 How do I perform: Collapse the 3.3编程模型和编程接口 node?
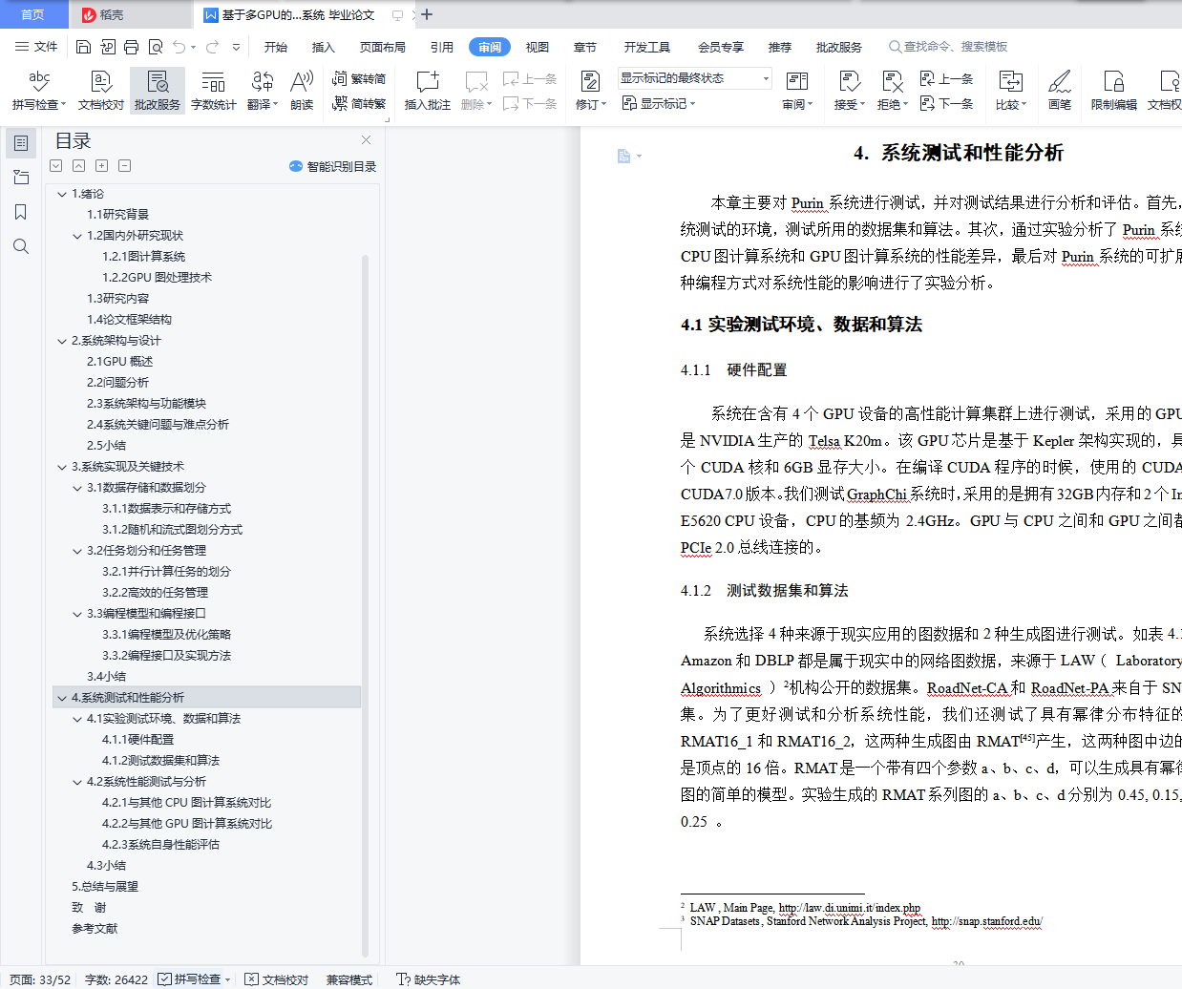(77, 614)
